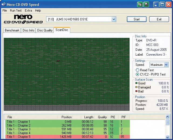The height and width of the screenshot is (140, 173).
Task: Click the file list scroll-up arrow
Action: point(168,117)
